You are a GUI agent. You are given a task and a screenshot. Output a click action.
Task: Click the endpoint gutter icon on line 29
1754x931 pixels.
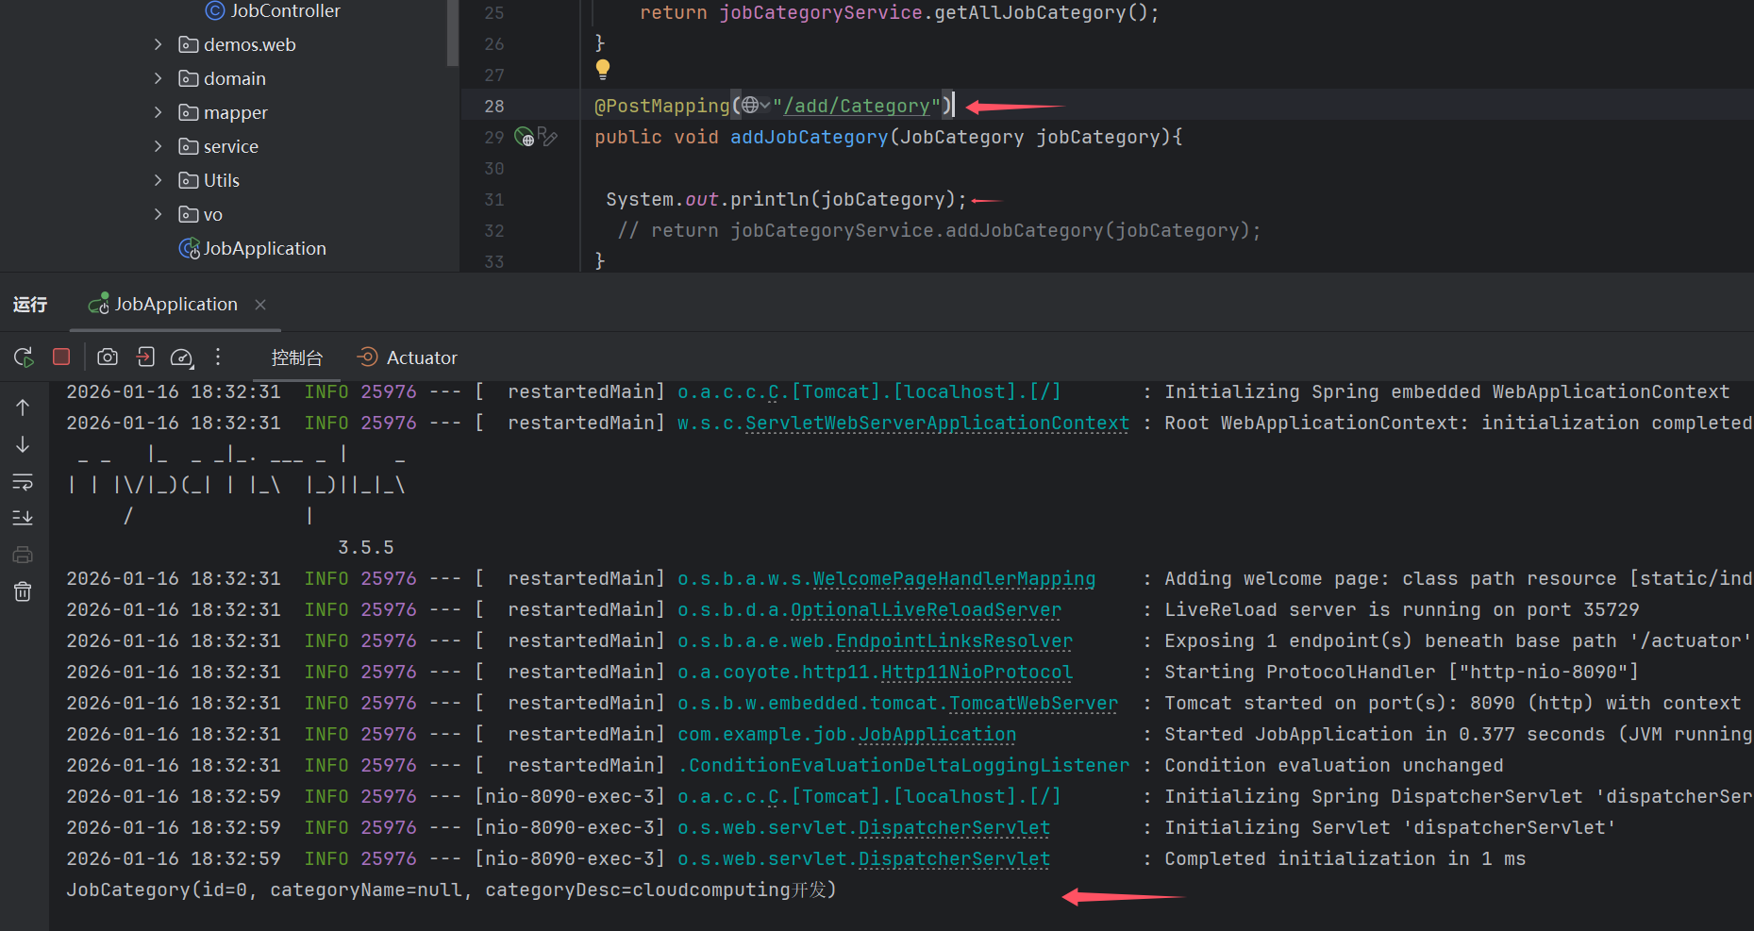tap(524, 137)
